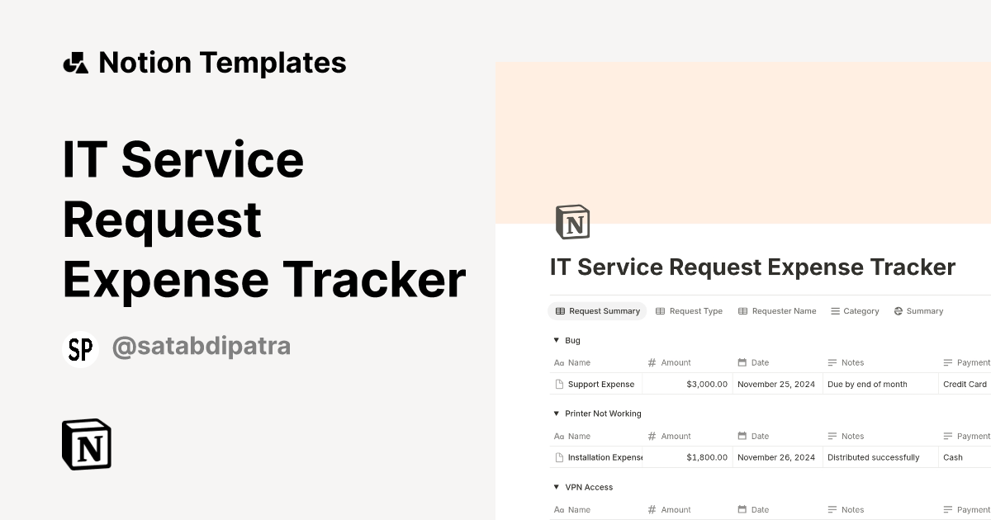Click the Aa icon on the Name column
The width and height of the screenshot is (991, 520).
pyautogui.click(x=560, y=362)
